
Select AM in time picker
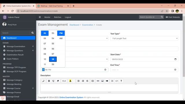tap(61, 38)
